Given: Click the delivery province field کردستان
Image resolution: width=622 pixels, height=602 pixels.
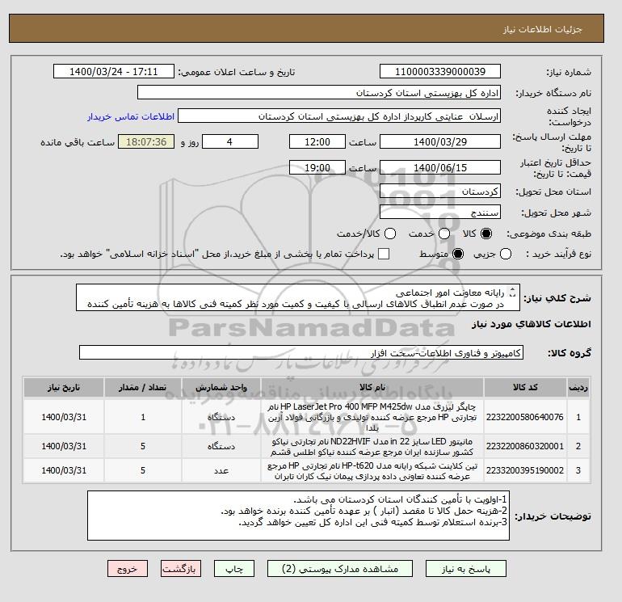Looking at the screenshot, I should (x=440, y=192).
